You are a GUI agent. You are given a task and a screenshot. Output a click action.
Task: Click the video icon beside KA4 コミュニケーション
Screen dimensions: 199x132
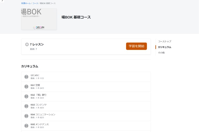(x=26, y=116)
